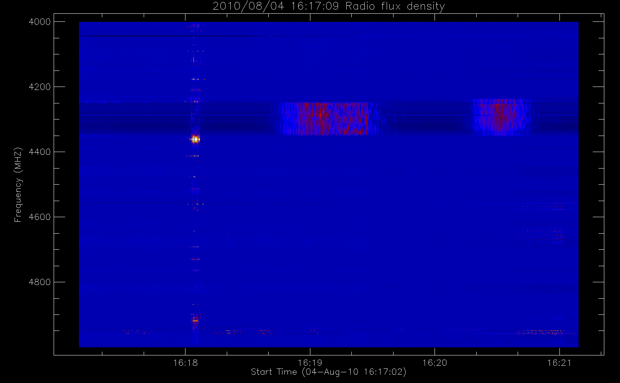The height and width of the screenshot is (383, 620).
Task: Click the "Frequency (MHZ)" axis label
Action: tap(18, 185)
